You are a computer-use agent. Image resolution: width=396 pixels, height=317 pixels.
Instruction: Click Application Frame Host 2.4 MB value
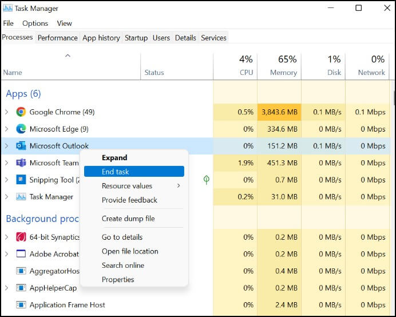286,304
